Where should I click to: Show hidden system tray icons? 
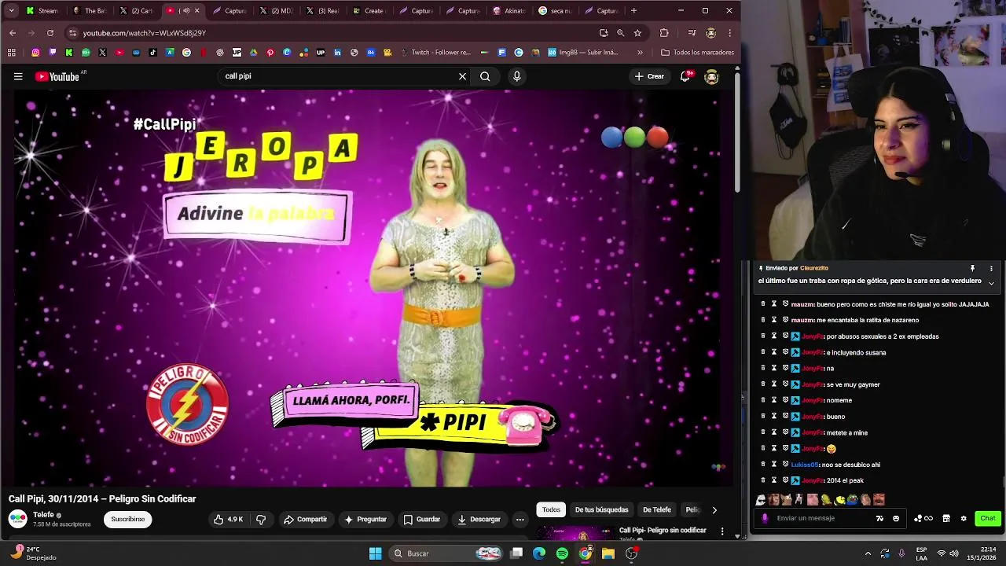click(x=868, y=553)
